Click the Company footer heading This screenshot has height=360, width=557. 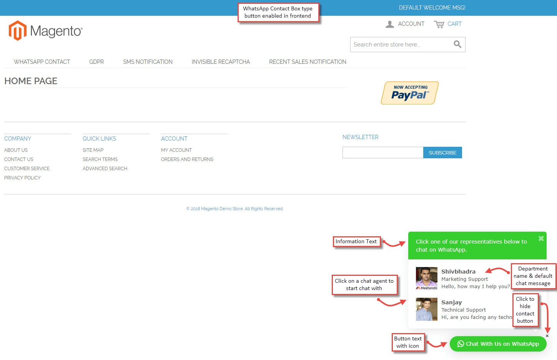[18, 139]
